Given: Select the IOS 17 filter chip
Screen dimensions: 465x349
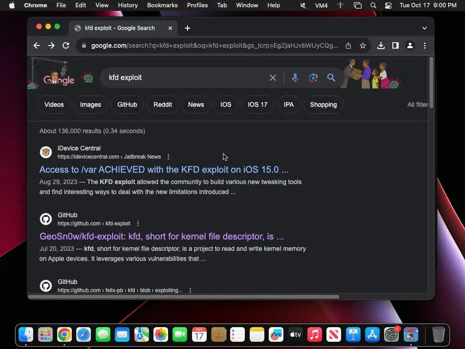Looking at the screenshot, I should pyautogui.click(x=258, y=105).
